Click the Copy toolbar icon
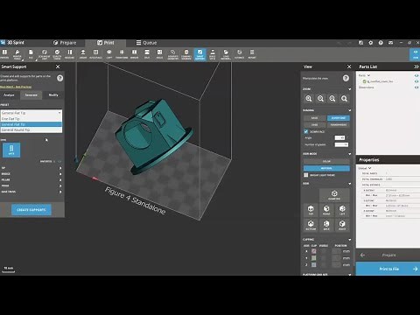Screen dimensions: 420x315 [109, 54]
